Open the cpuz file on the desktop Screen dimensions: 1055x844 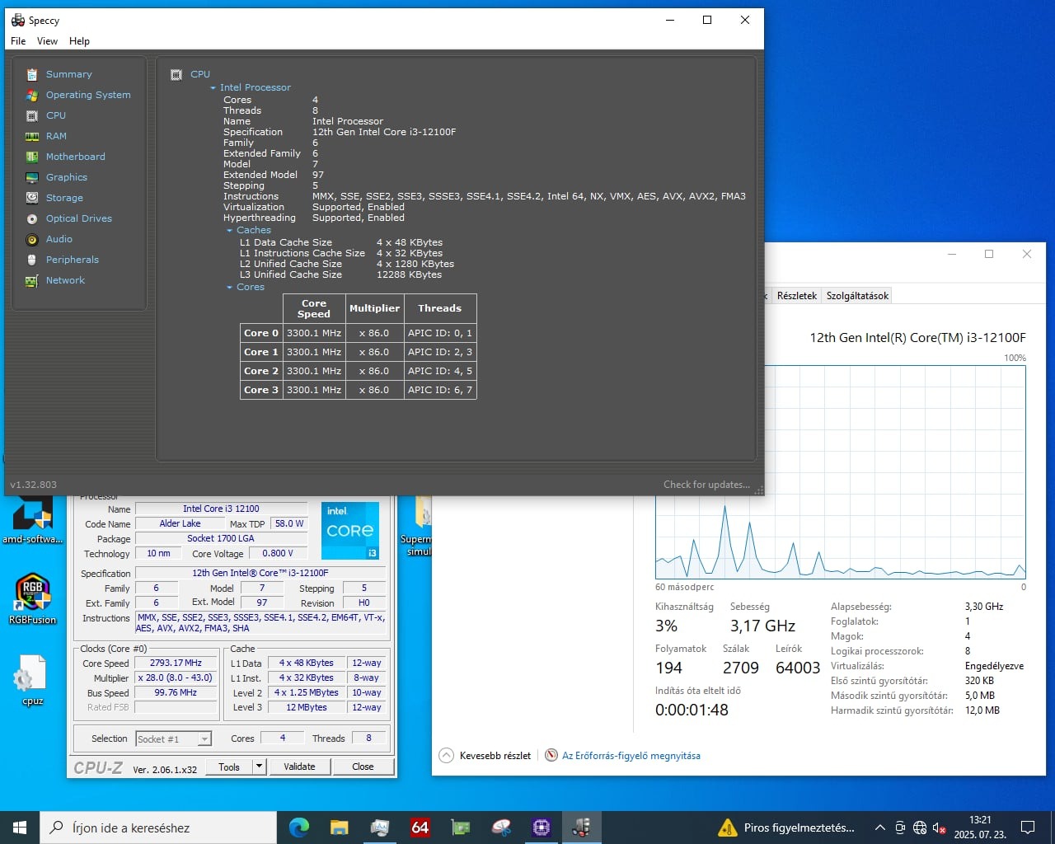[32, 681]
